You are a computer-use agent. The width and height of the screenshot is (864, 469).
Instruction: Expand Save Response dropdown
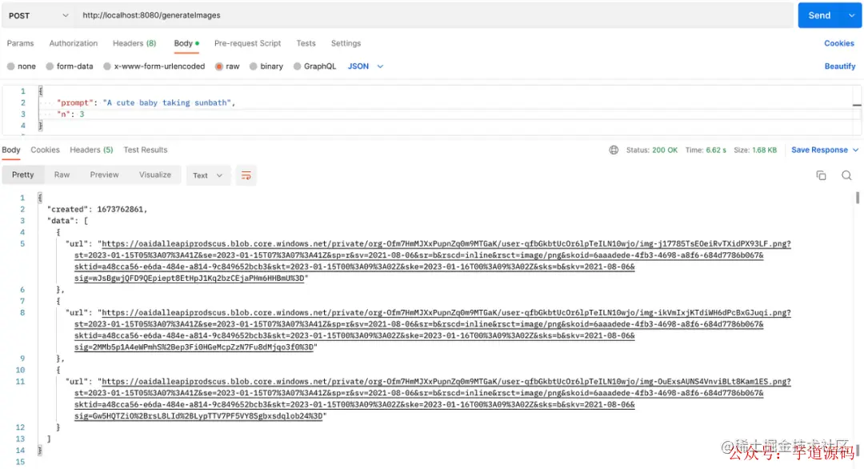tap(856, 150)
